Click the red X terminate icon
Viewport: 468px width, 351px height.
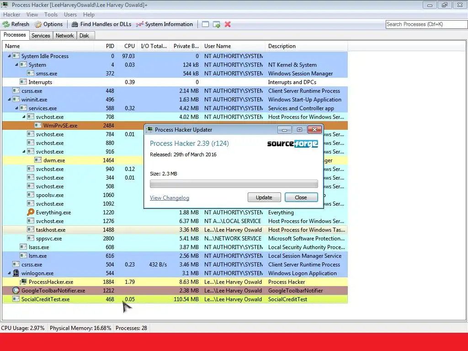tap(228, 24)
